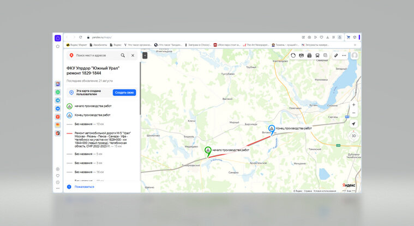Open Telegram in the Opera sidebar
Screen dimensions: 414x226
tap(58, 100)
